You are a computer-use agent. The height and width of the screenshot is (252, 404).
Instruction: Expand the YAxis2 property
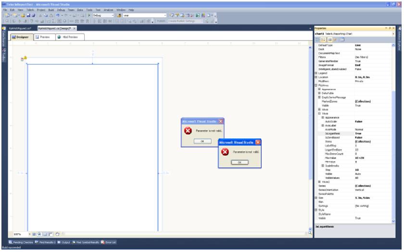point(319,182)
